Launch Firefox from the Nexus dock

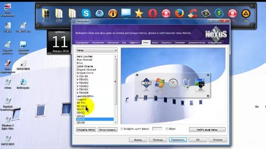(179, 14)
